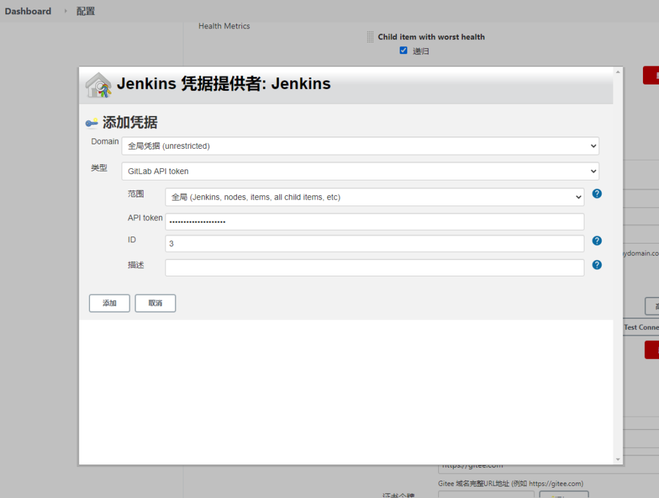Screen dimensions: 659x498
Task: Click the Health Metrics label
Action: coord(224,26)
